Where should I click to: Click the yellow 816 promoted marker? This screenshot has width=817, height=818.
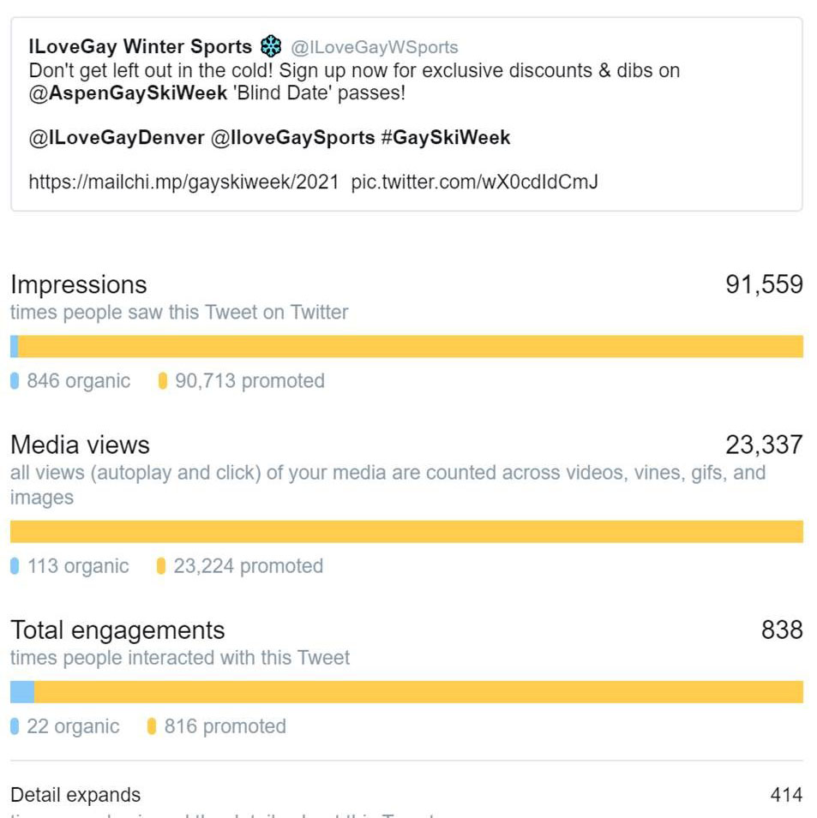[x=152, y=726]
